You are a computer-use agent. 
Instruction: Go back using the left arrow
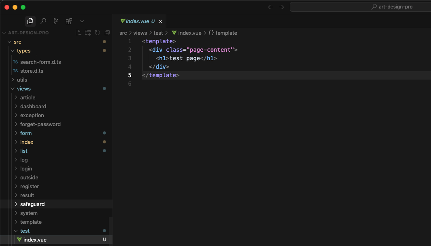pyautogui.click(x=271, y=7)
